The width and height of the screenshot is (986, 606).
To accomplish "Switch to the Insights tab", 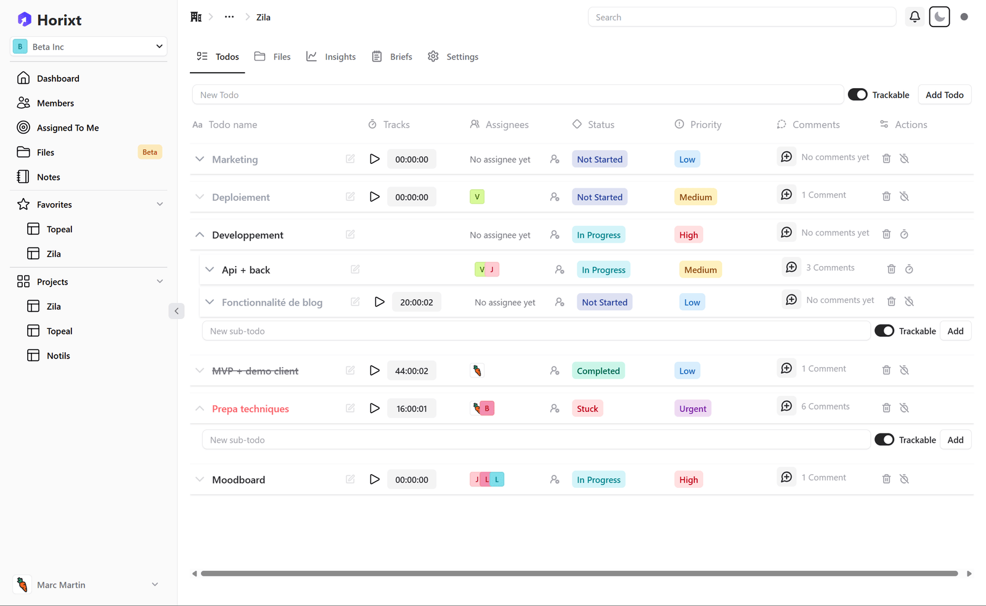I will coord(332,57).
